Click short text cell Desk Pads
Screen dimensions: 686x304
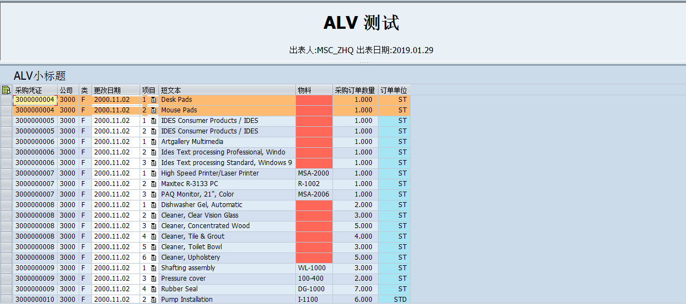tap(227, 100)
